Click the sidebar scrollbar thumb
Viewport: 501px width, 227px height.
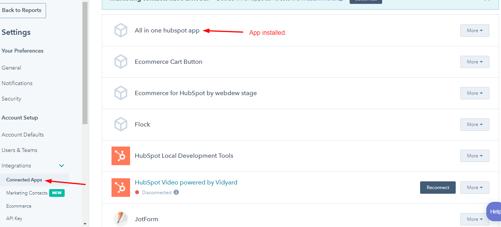click(x=85, y=64)
